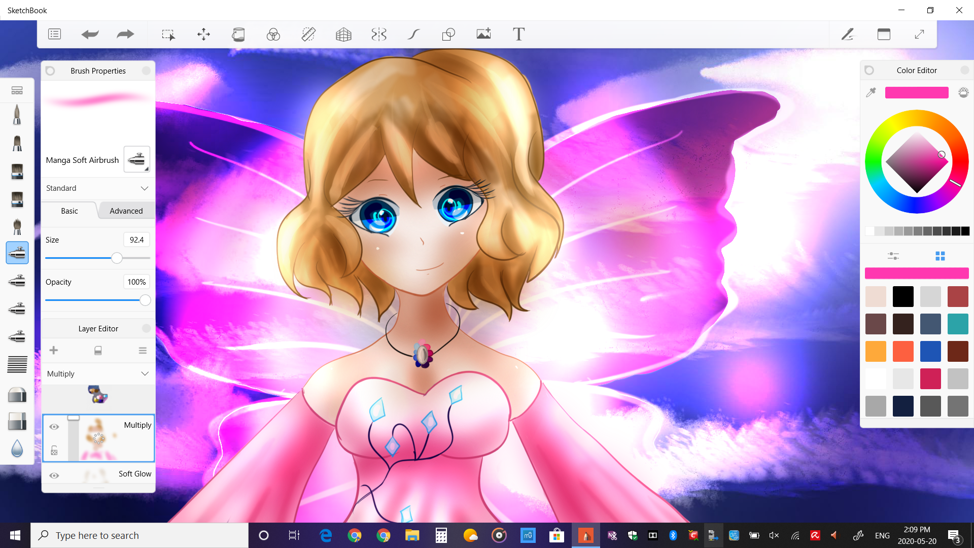Activate the eyedropper color picker
The width and height of the screenshot is (974, 548).
pos(871,92)
